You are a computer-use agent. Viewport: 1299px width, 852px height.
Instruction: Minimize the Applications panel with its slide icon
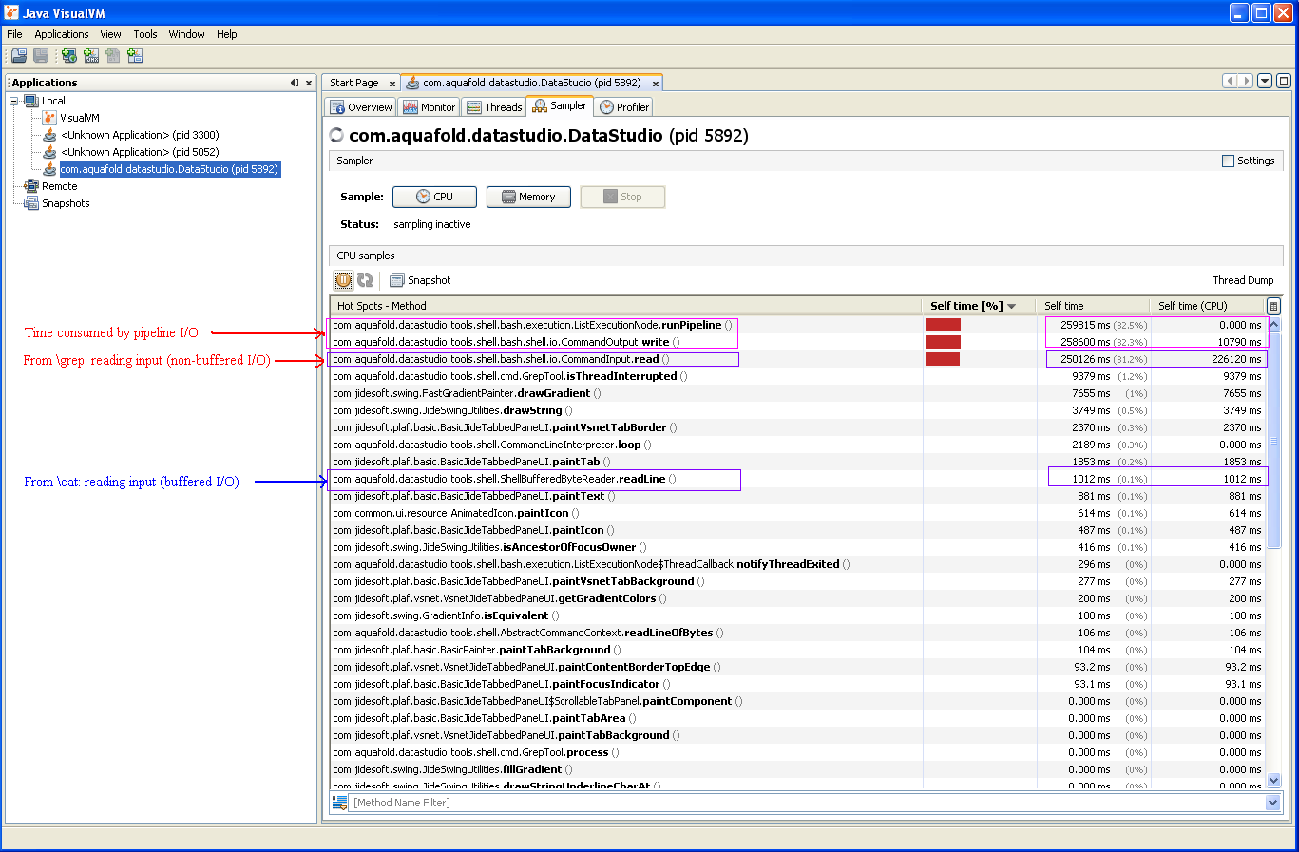(295, 83)
